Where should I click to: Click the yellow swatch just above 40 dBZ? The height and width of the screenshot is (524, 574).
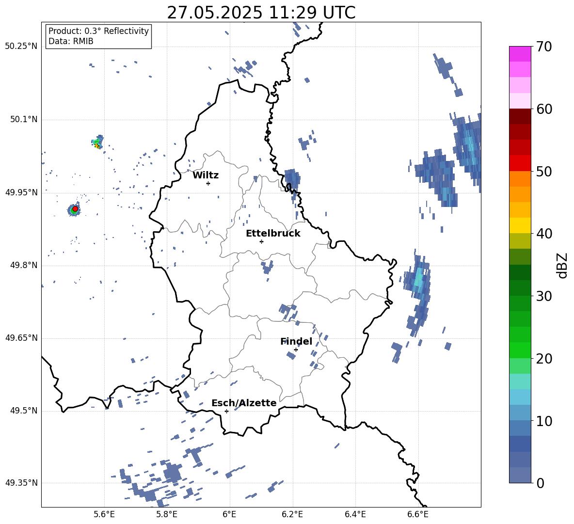tap(520, 225)
